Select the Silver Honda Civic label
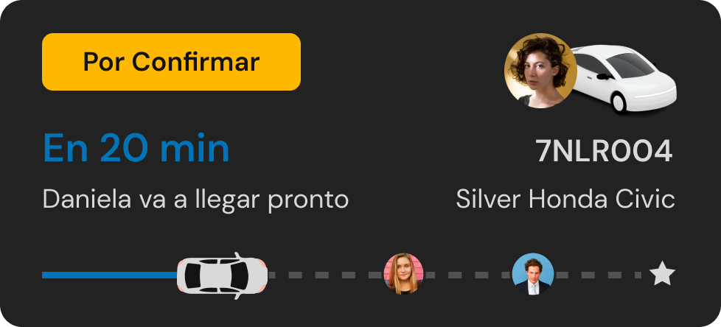Viewport: 721px width, 327px height. pyautogui.click(x=565, y=200)
